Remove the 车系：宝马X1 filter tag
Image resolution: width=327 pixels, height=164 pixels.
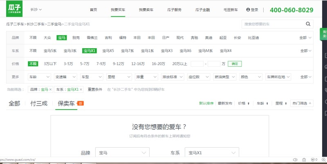tap(81, 90)
